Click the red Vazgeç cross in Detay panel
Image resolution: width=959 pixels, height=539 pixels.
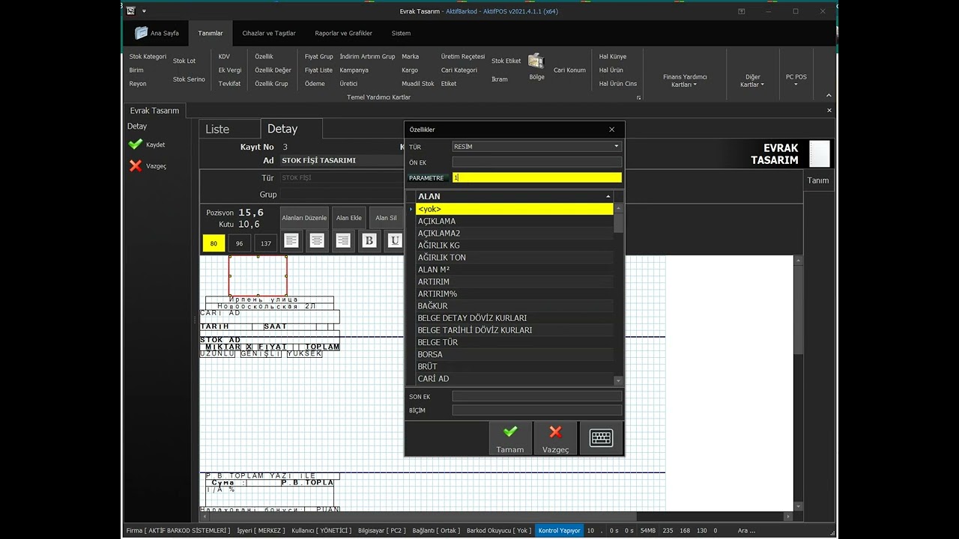point(136,166)
